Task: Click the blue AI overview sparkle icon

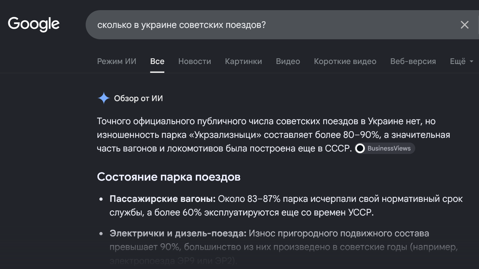Action: (104, 98)
